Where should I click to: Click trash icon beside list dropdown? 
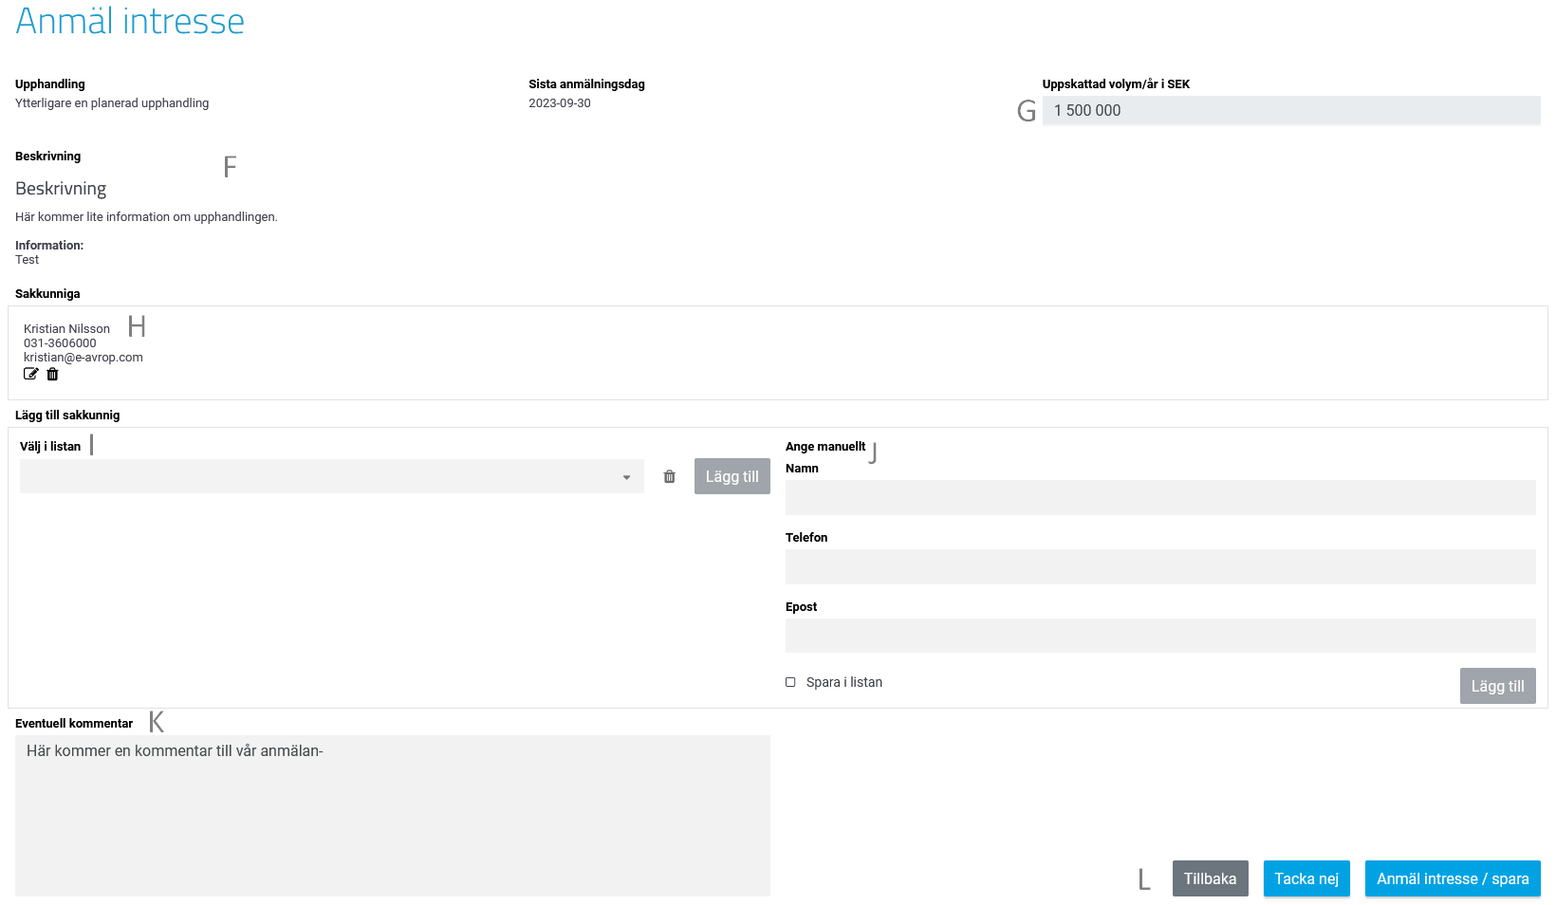click(x=669, y=476)
